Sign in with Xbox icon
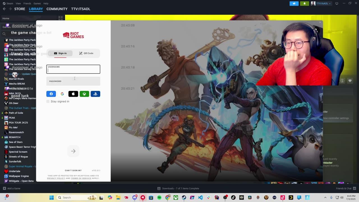Viewport: 359px width, 202px height. 84,94
